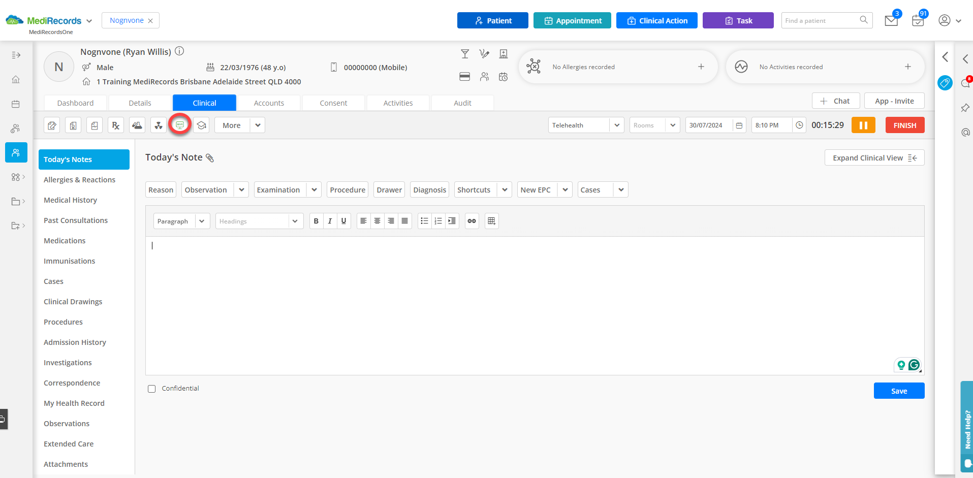Click the pathology lab flask icon
This screenshot has width=973, height=478.
tap(137, 125)
